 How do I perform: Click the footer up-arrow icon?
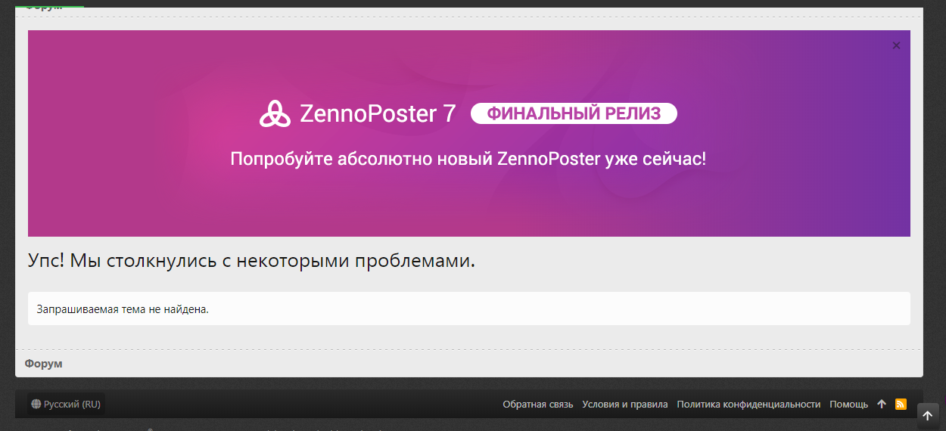(x=882, y=405)
